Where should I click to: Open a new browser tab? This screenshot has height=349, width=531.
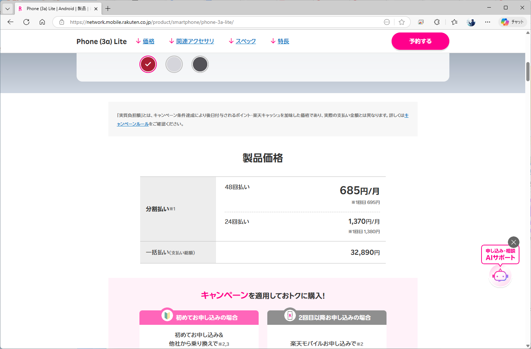click(108, 9)
